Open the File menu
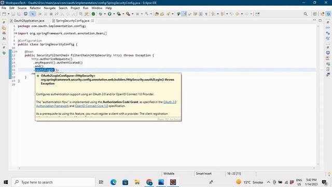 4,8
